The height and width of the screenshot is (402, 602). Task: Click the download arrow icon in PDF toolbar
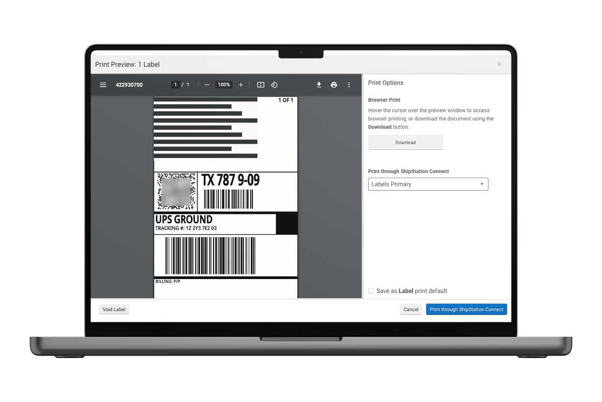point(319,85)
